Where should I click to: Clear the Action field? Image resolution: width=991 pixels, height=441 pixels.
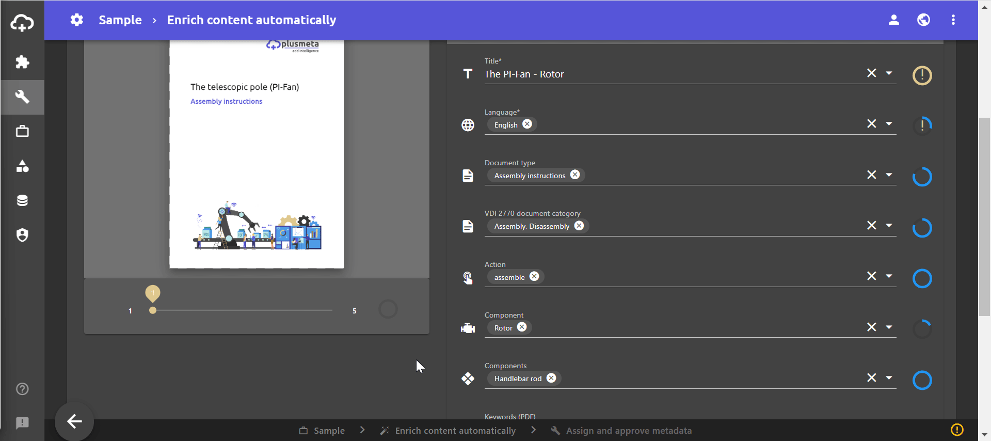coord(872,276)
